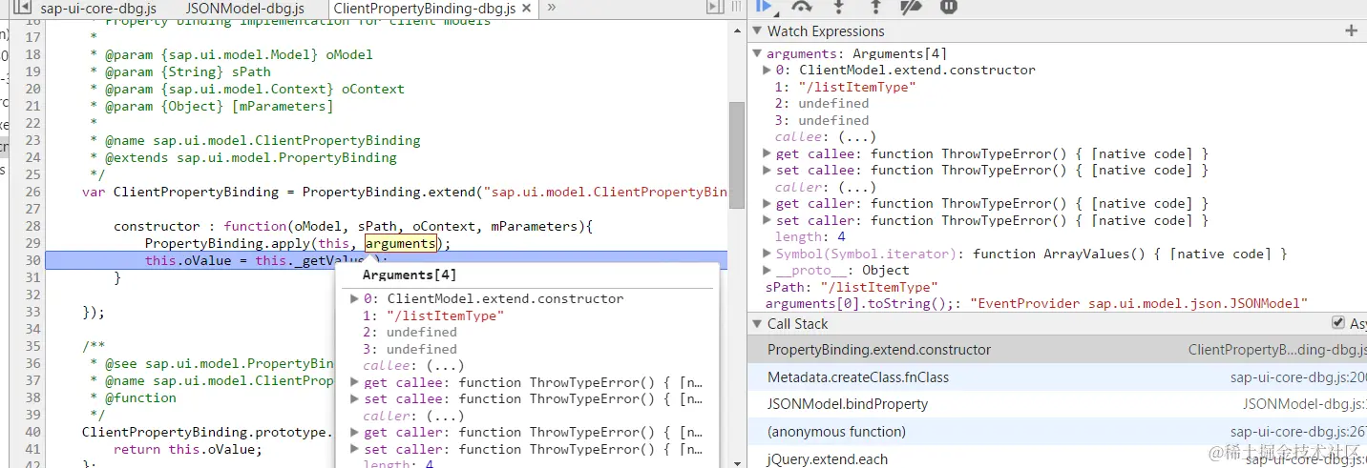
Task: Expand 0: ClientModel.extend.constructor in Watch Expressions
Action: [x=768, y=70]
